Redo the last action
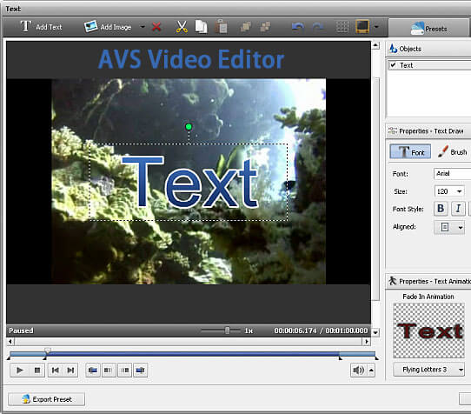The height and width of the screenshot is (414, 471). pyautogui.click(x=318, y=27)
